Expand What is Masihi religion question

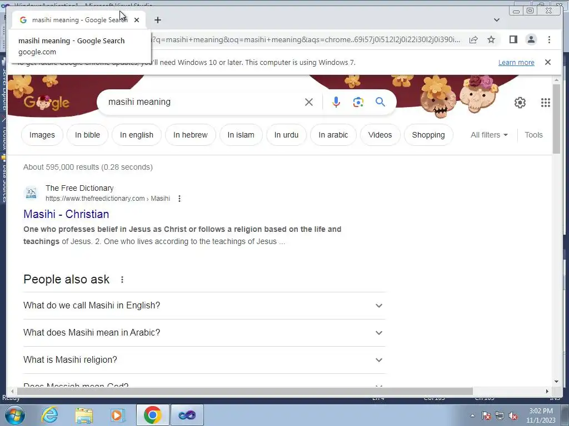tap(204, 359)
